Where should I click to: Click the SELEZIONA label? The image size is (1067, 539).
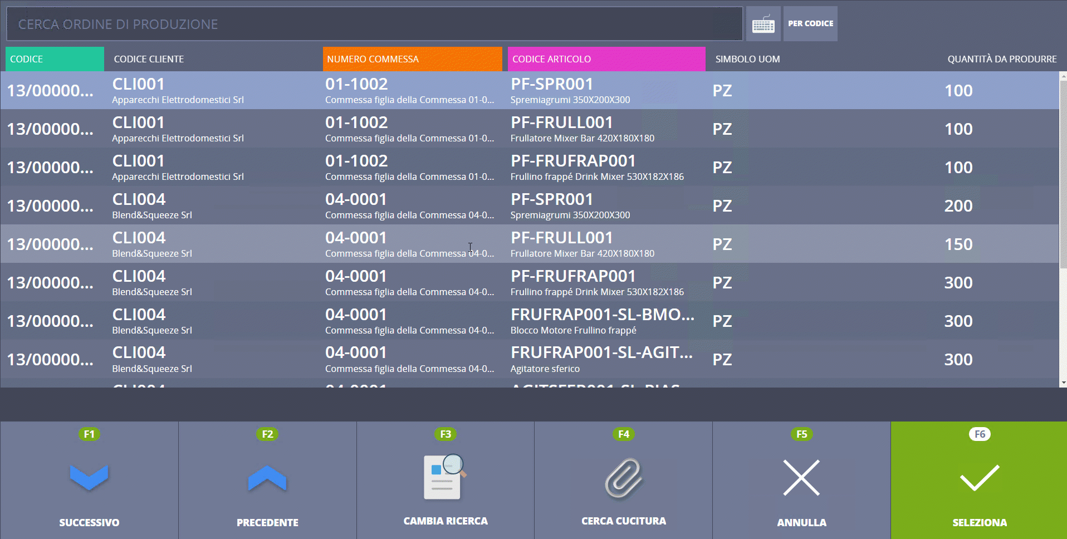980,523
